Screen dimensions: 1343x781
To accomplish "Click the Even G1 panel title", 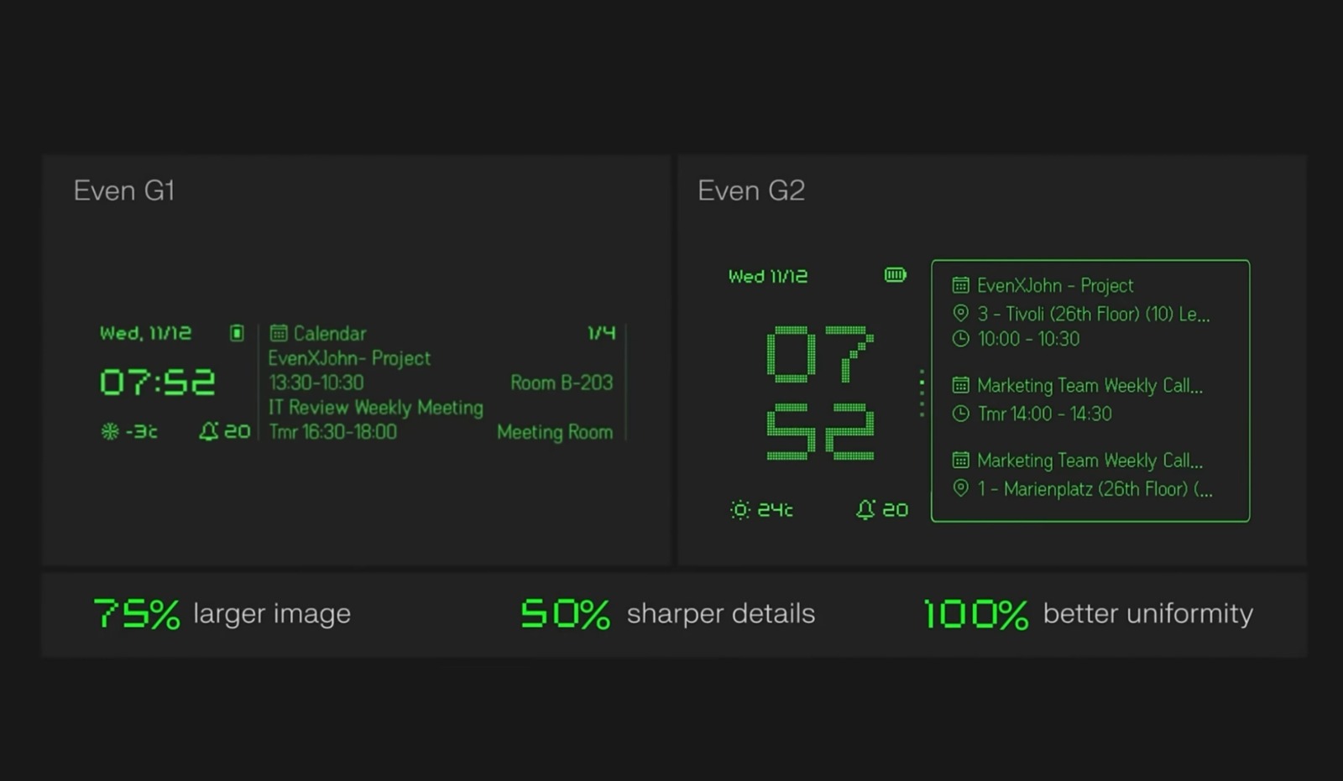I will pyautogui.click(x=124, y=190).
